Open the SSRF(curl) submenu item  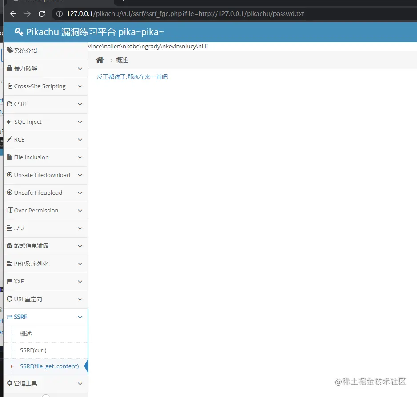33,350
